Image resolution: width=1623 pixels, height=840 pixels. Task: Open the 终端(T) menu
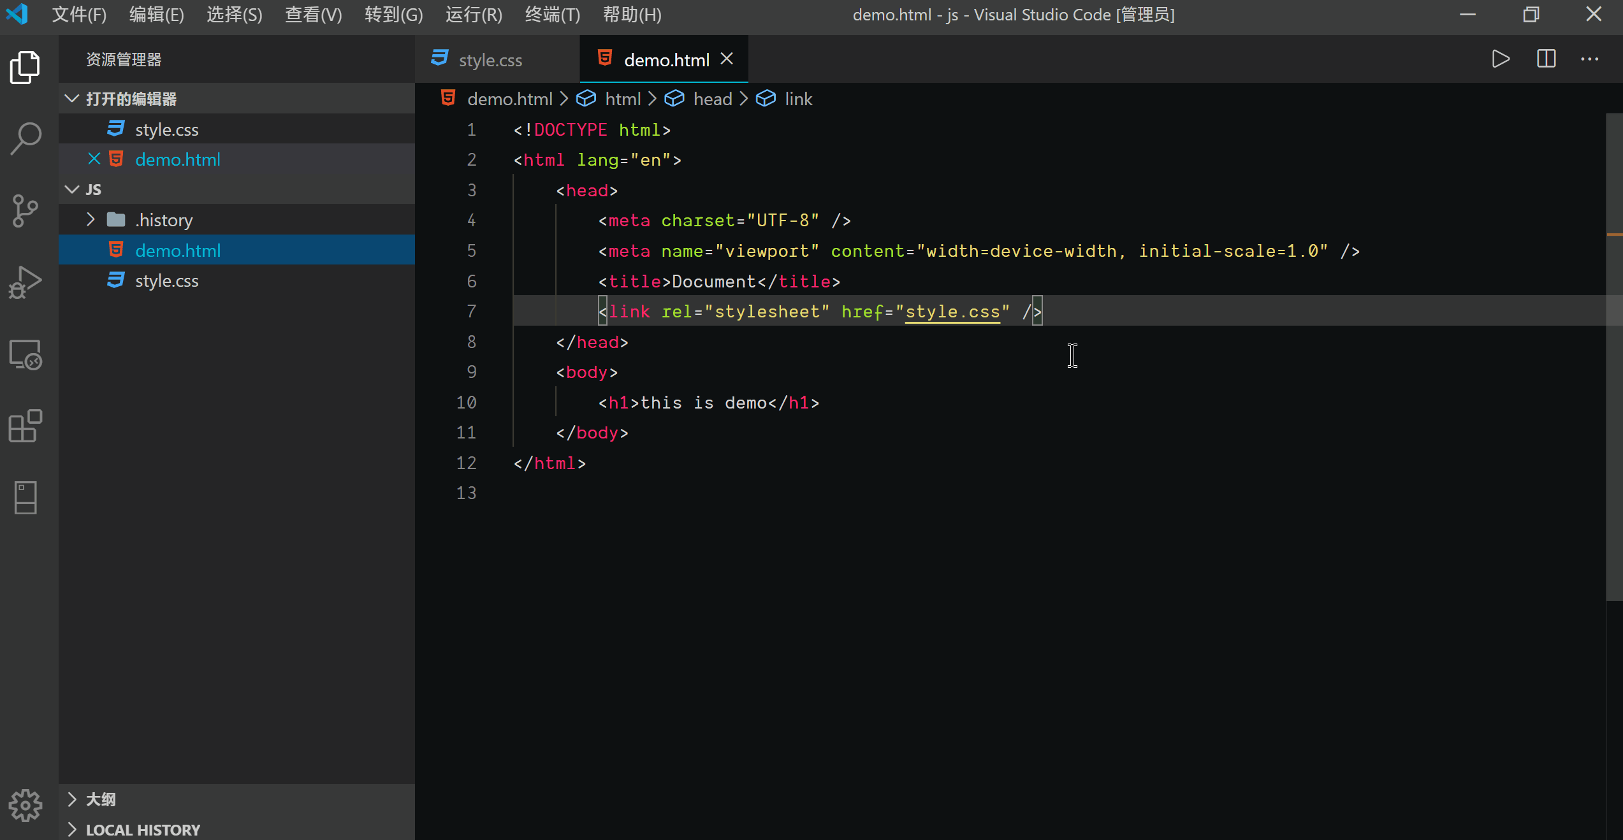552,14
